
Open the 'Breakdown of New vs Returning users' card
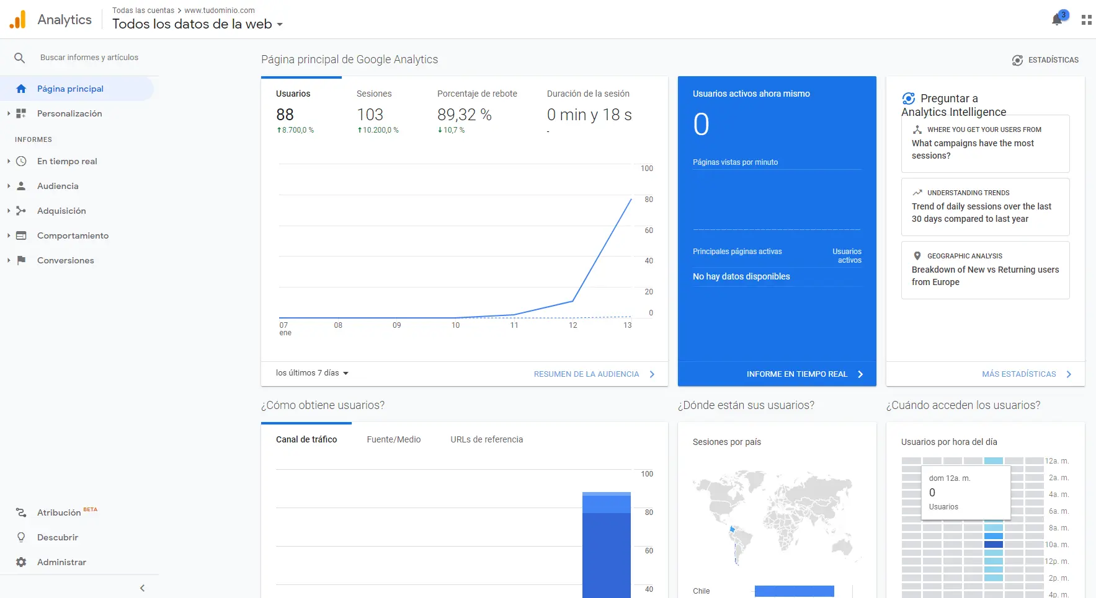[985, 270]
